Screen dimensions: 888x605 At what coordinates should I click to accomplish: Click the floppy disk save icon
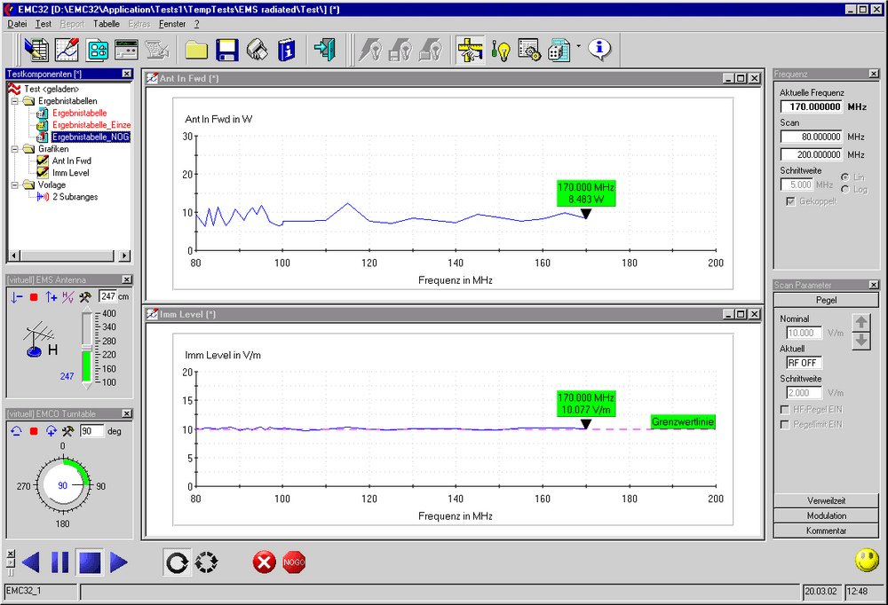226,50
